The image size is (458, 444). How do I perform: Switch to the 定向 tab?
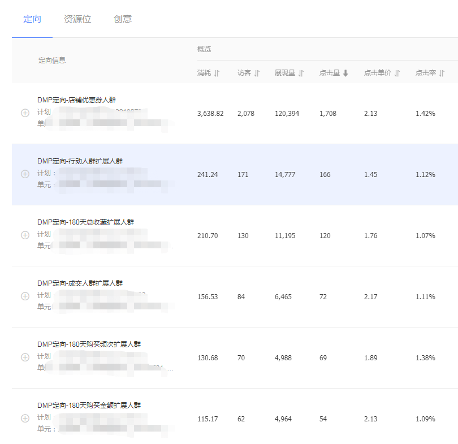32,19
